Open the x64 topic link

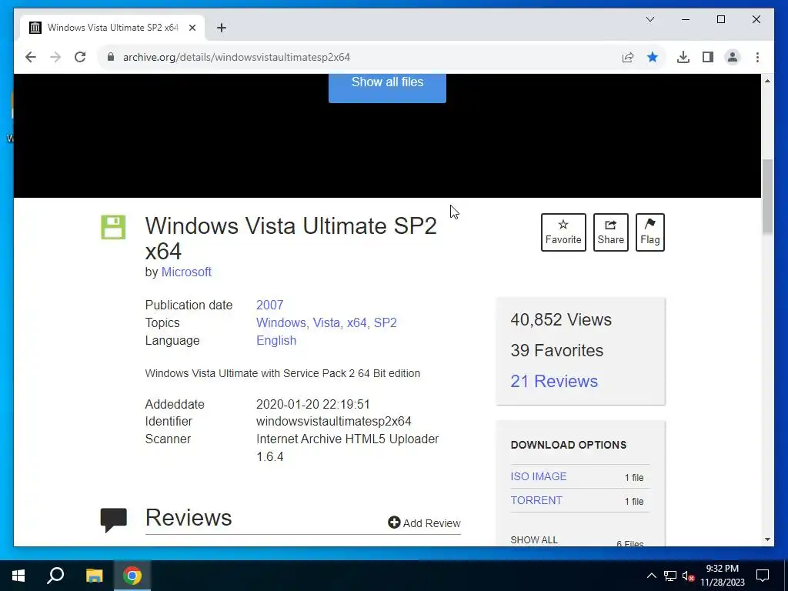tap(357, 322)
